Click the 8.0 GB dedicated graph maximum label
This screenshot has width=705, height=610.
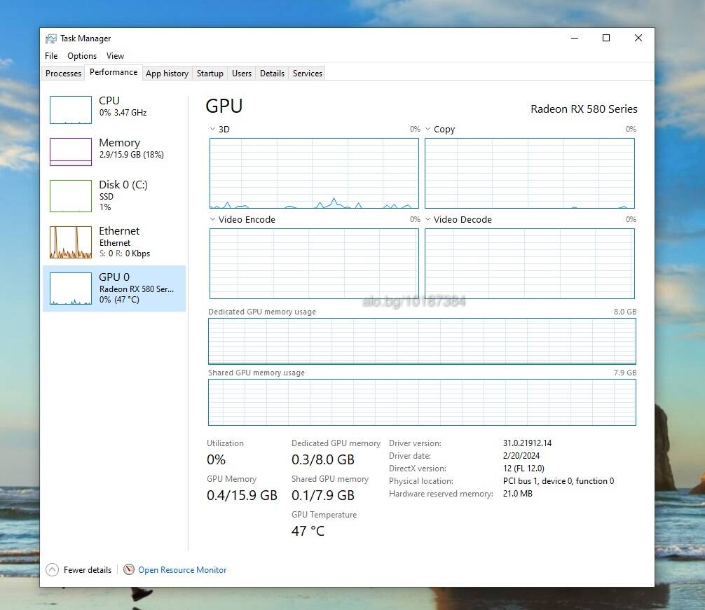coord(625,312)
